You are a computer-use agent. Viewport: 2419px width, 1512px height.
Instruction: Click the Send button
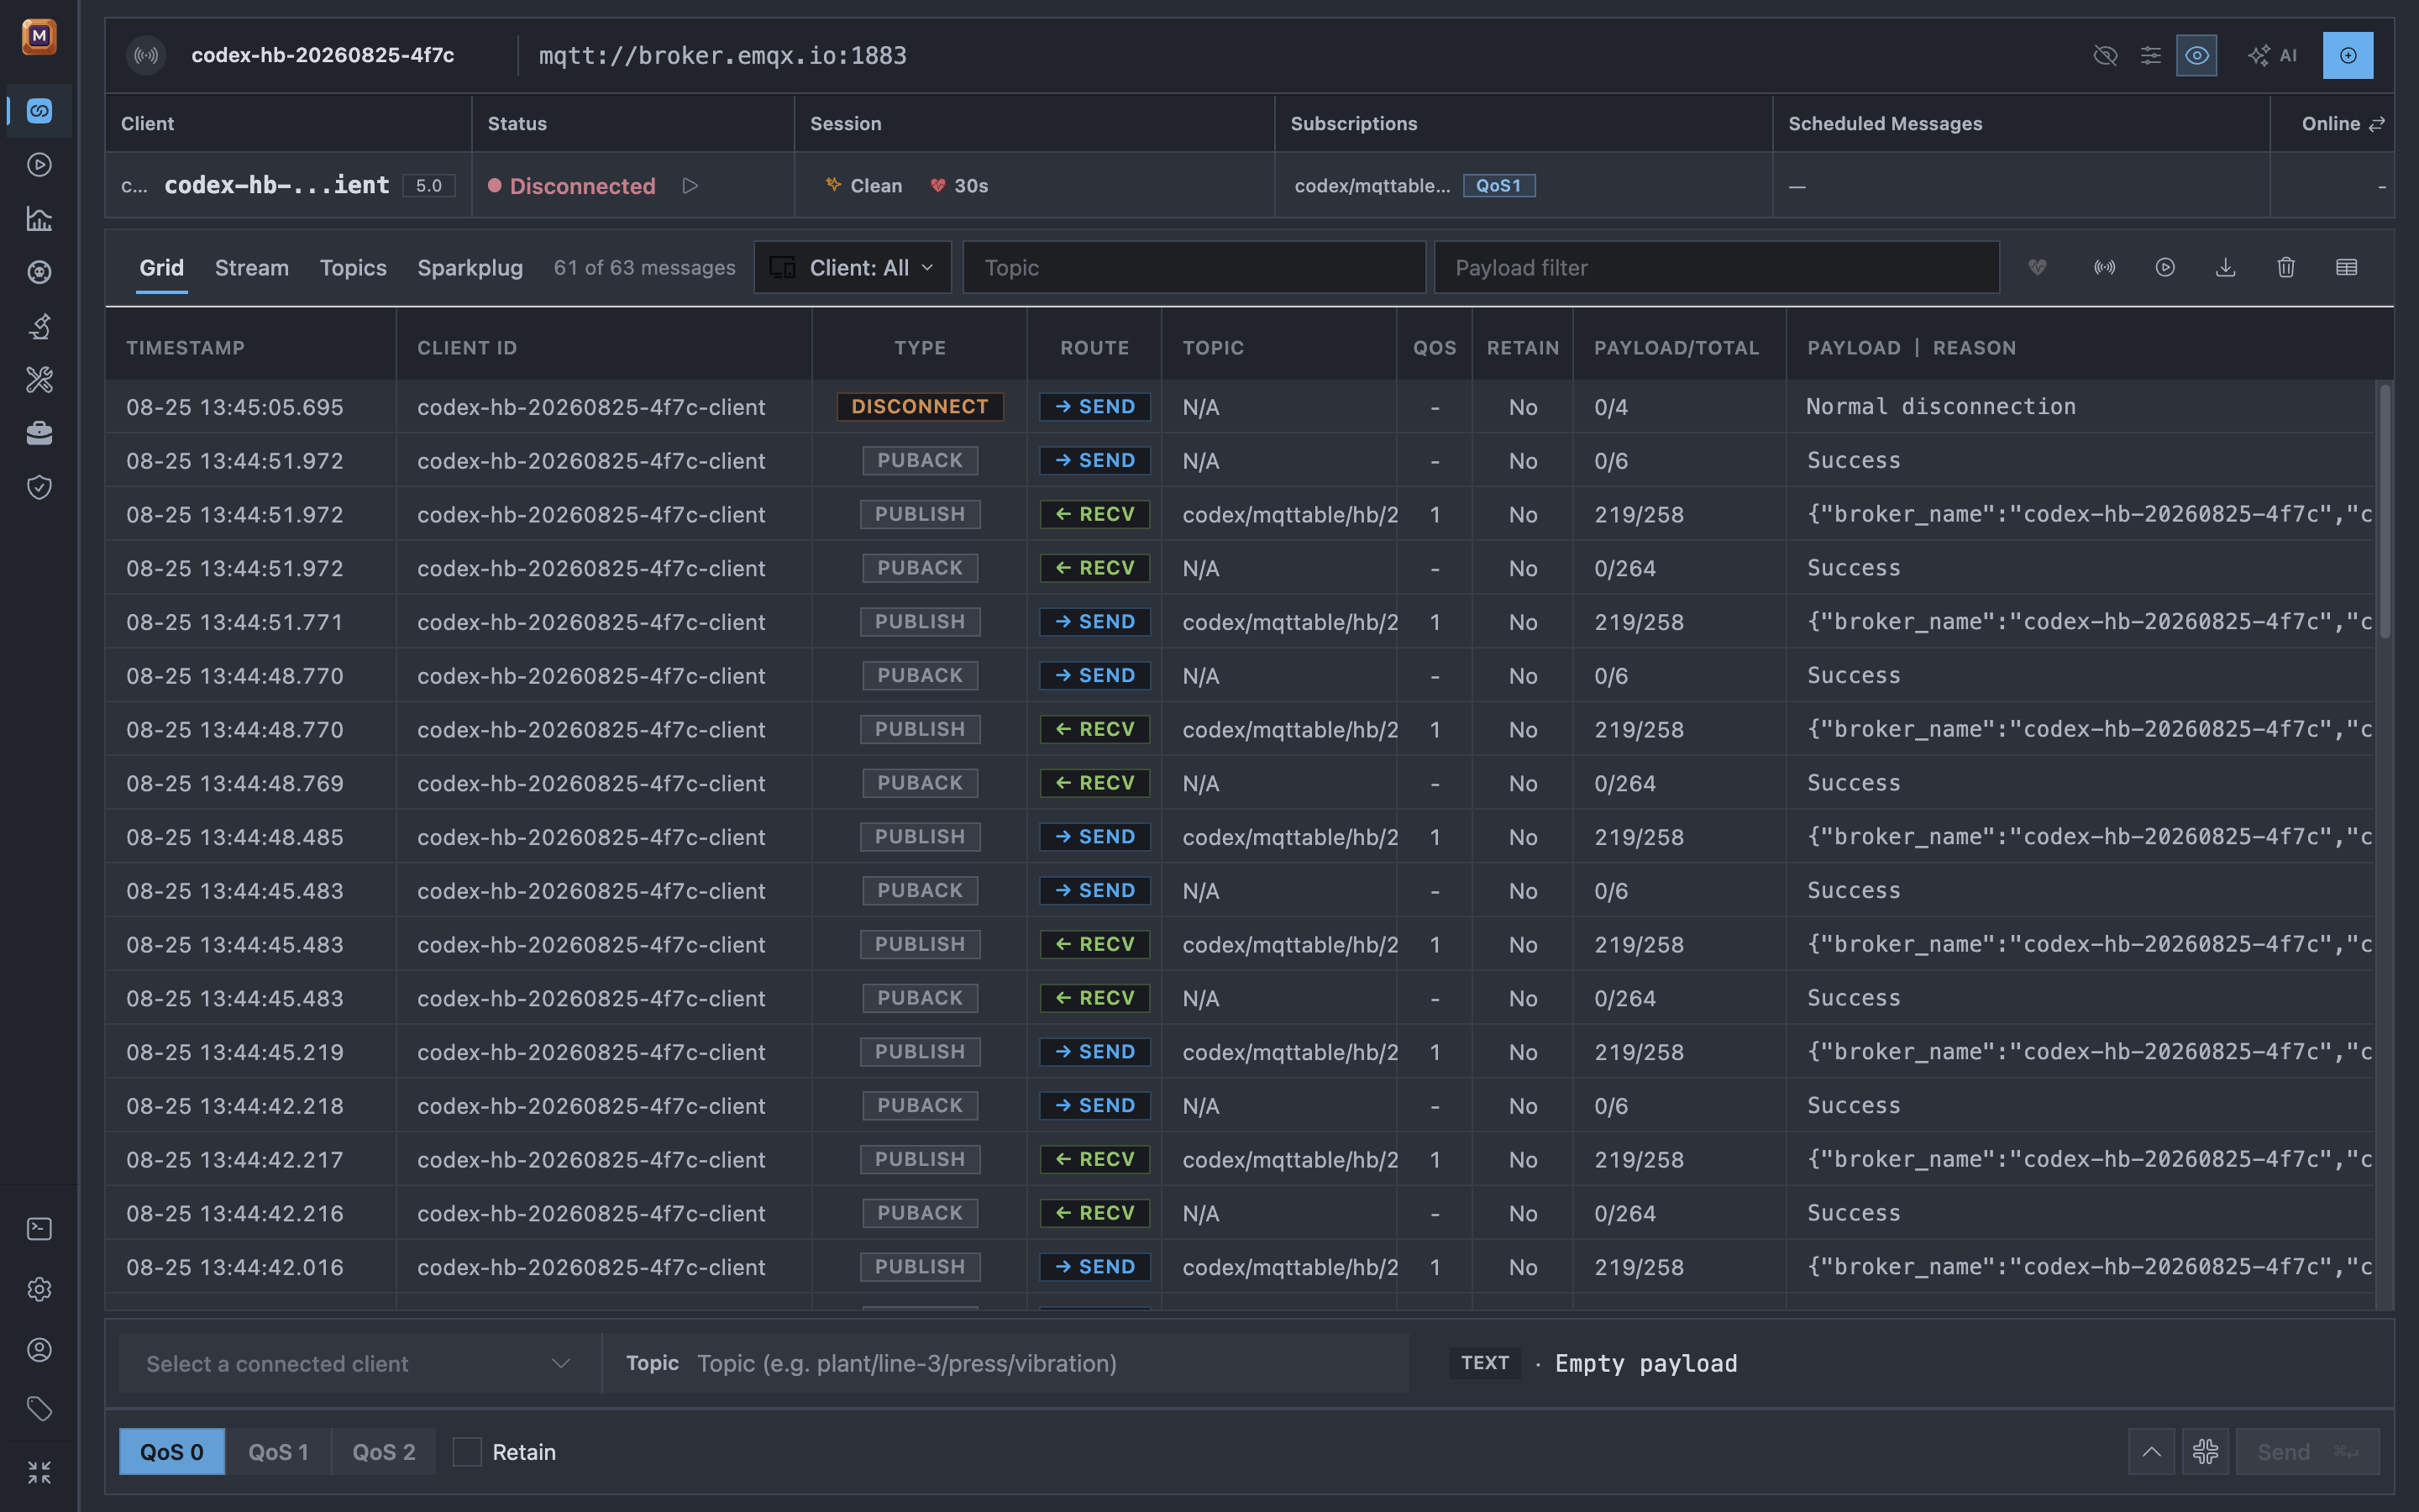click(x=2307, y=1452)
